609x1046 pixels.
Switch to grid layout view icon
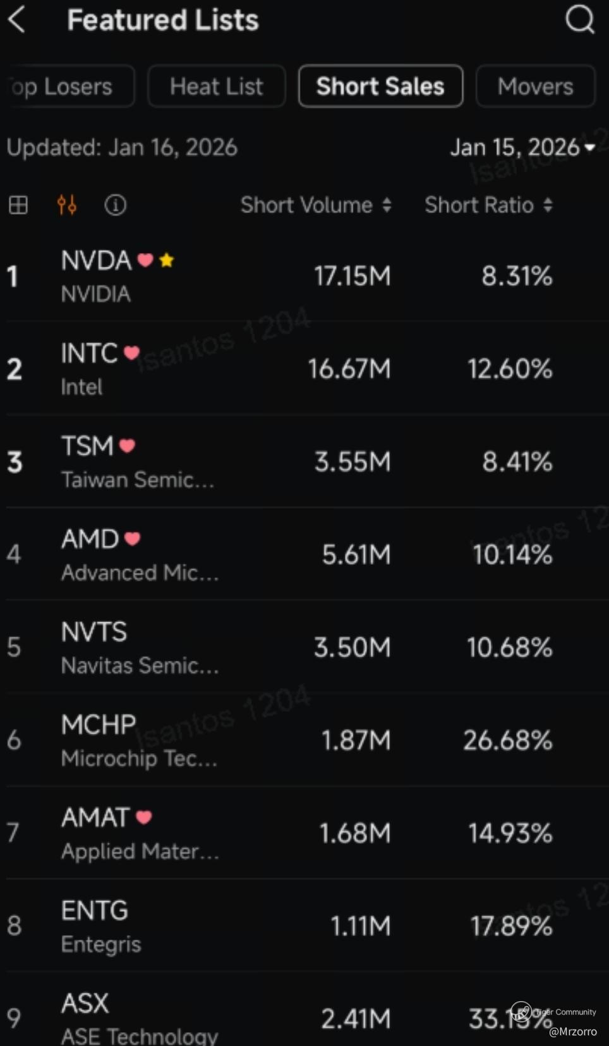18,205
